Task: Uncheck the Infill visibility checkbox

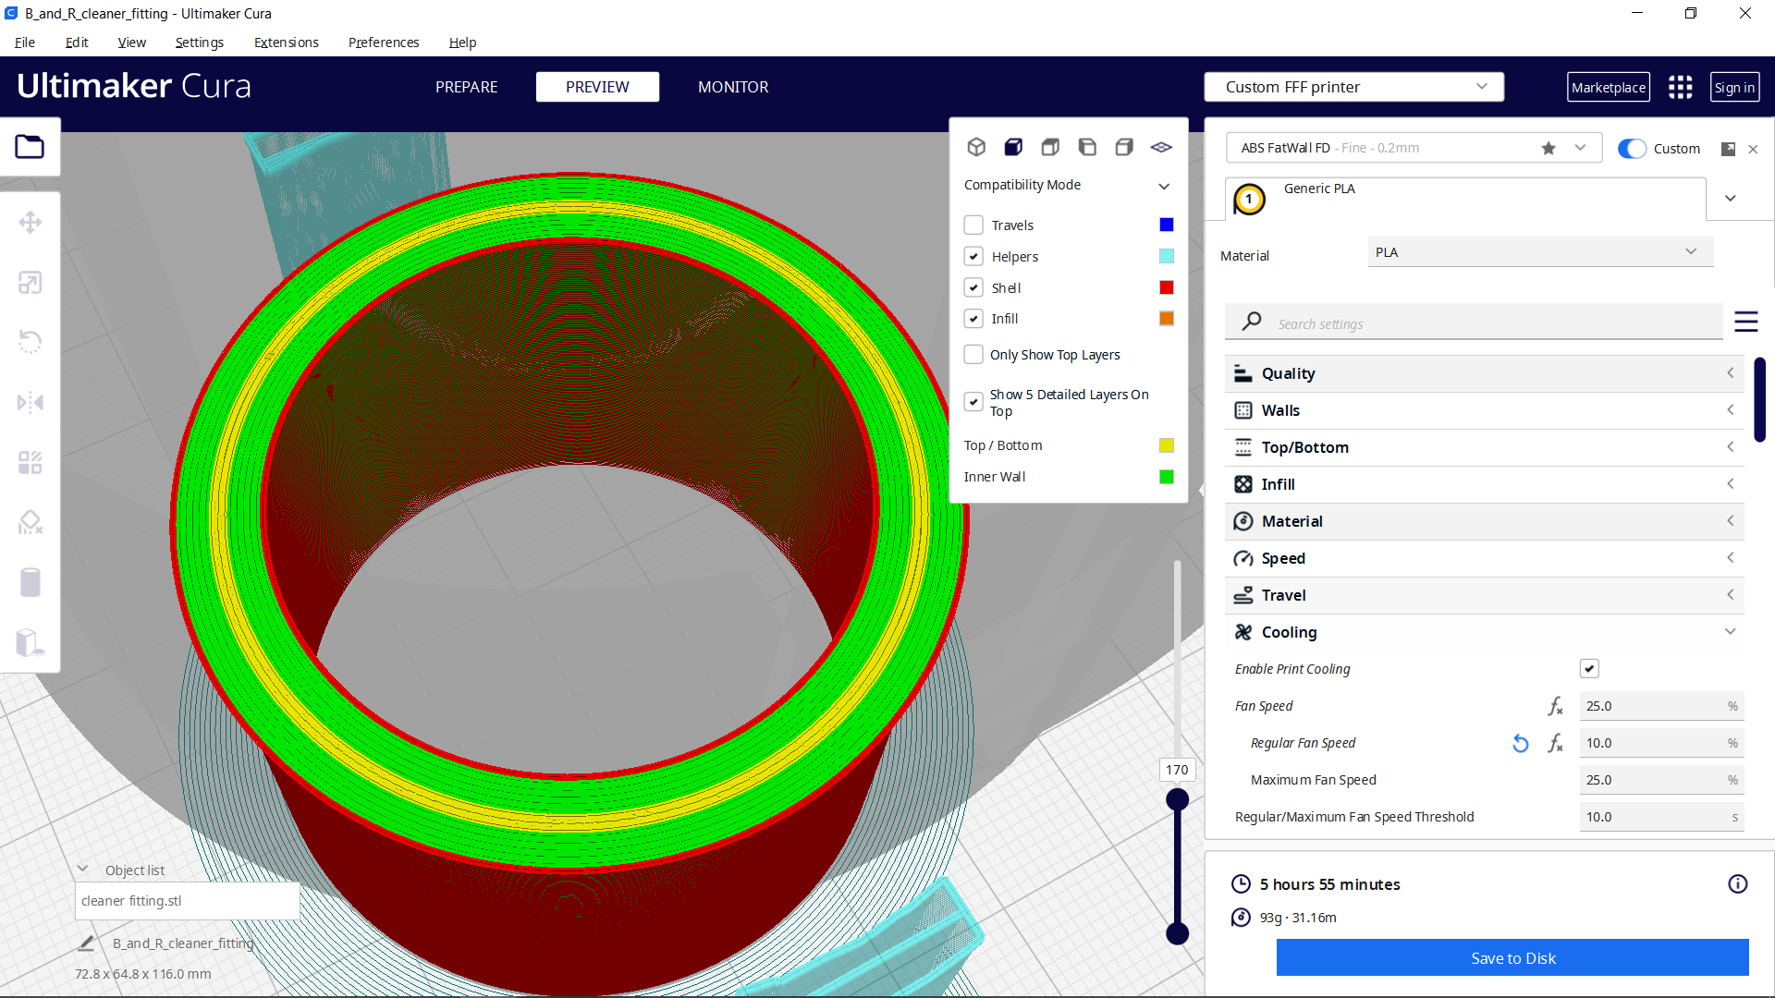Action: (973, 319)
